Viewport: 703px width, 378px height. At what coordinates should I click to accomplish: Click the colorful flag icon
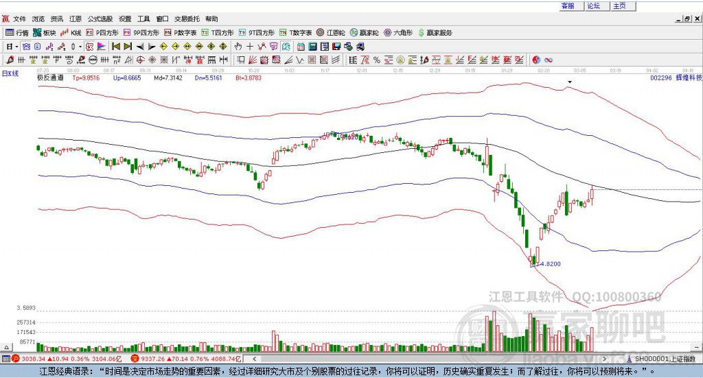(x=102, y=47)
